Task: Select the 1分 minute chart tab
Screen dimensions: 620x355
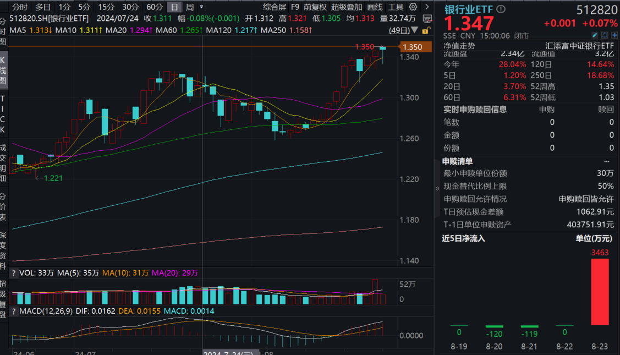Action: pyautogui.click(x=64, y=7)
